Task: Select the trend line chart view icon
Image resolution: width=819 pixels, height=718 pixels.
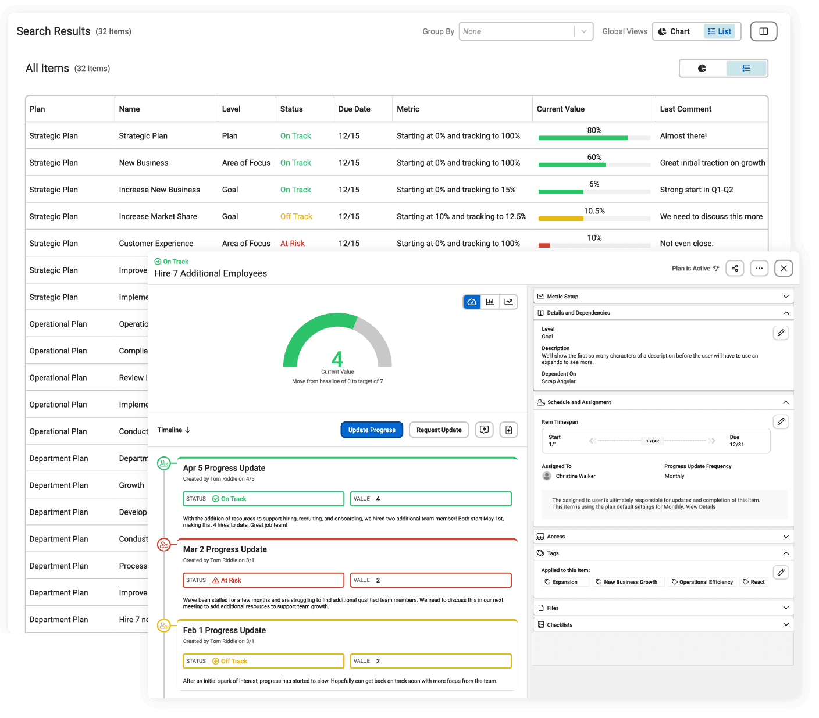Action: 508,302
